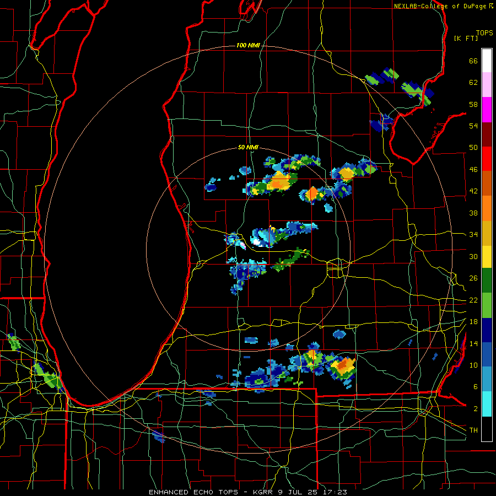Click the NEXLAB-College of DuPage credit text
Screen dimensions: 496x496
[x=441, y=6]
